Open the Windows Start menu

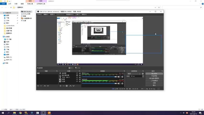(x=3, y=113)
